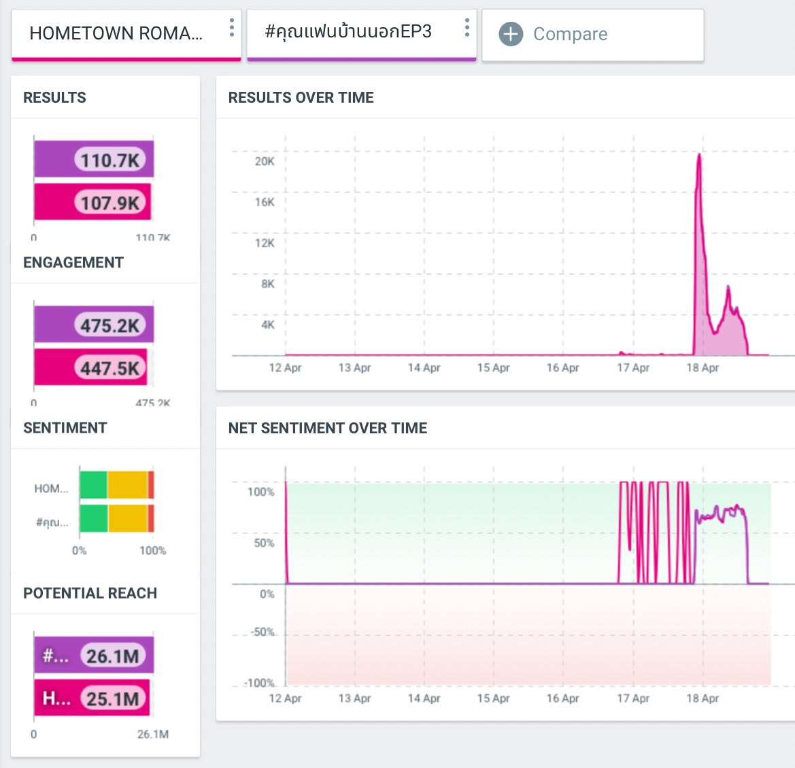Select the 447.5K engagement bar
Screen dimensions: 795x768
coord(93,366)
